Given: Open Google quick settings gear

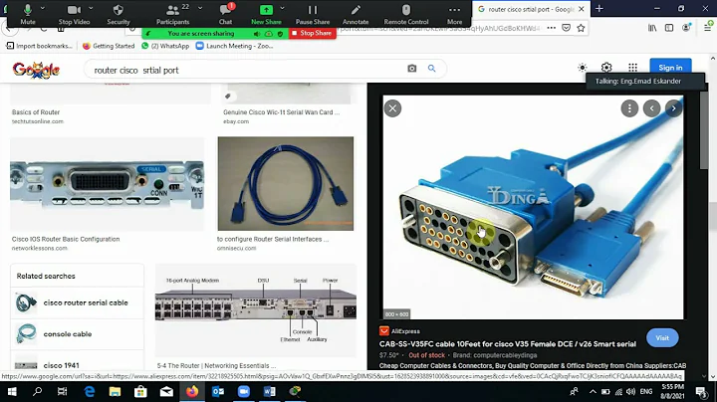Looking at the screenshot, I should 606,68.
